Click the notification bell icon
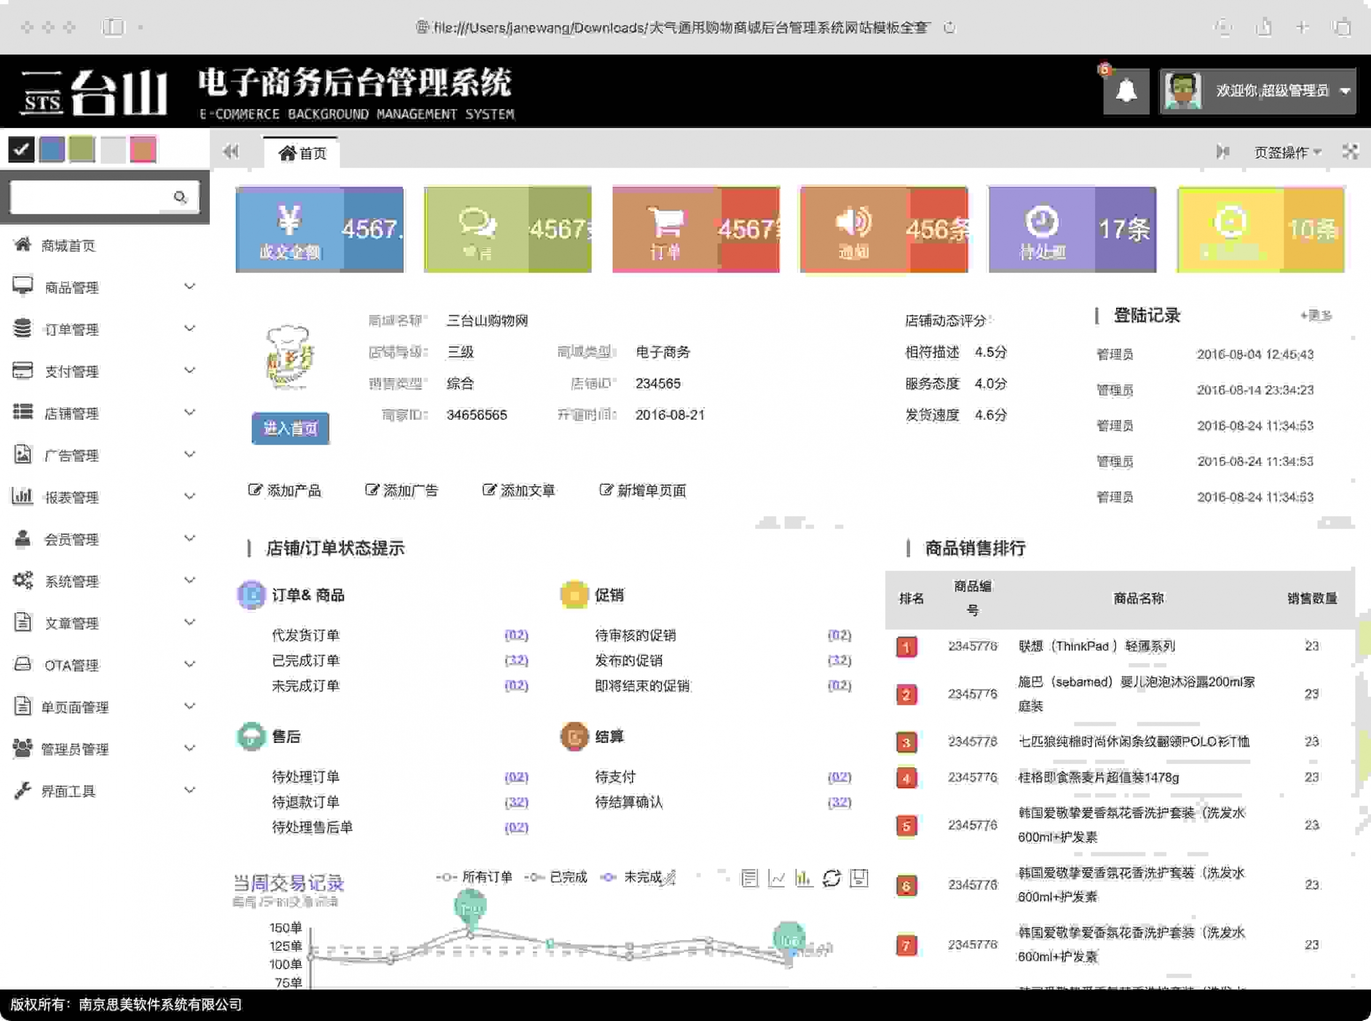1371x1021 pixels. point(1126,92)
